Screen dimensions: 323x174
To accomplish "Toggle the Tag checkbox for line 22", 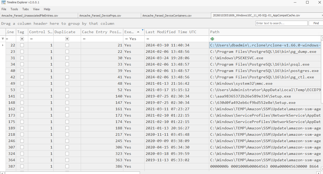I will (x=22, y=45).
